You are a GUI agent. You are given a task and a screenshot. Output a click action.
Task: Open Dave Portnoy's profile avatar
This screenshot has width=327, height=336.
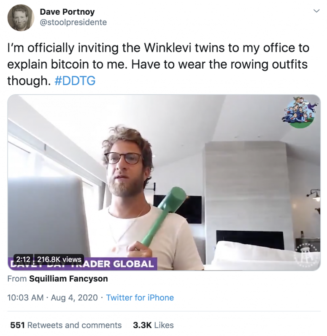click(x=21, y=18)
